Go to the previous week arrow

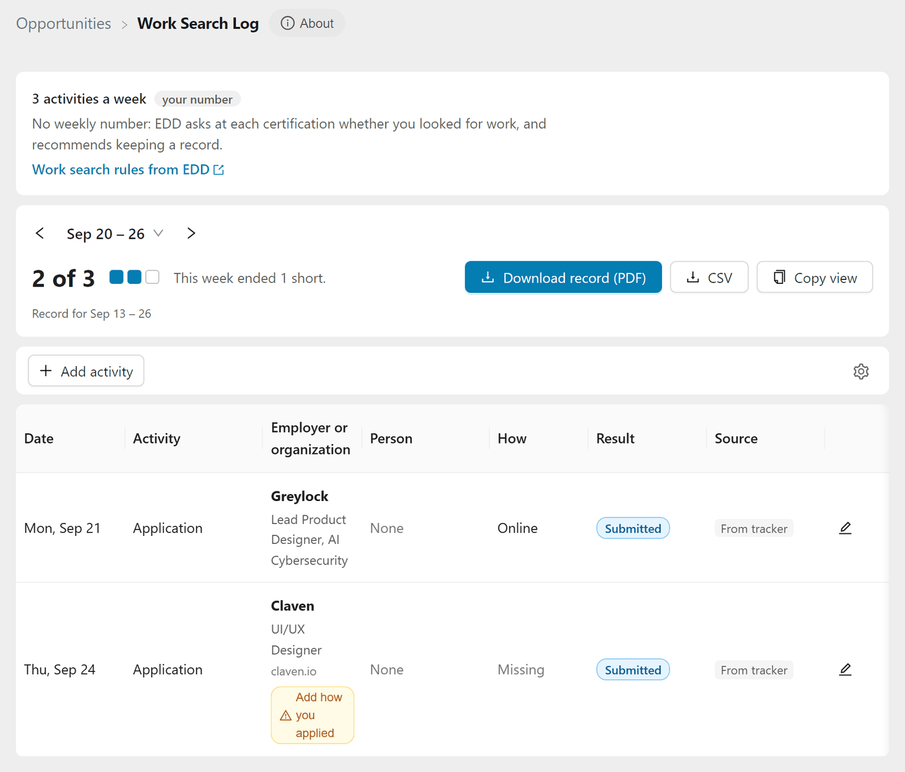coord(40,233)
